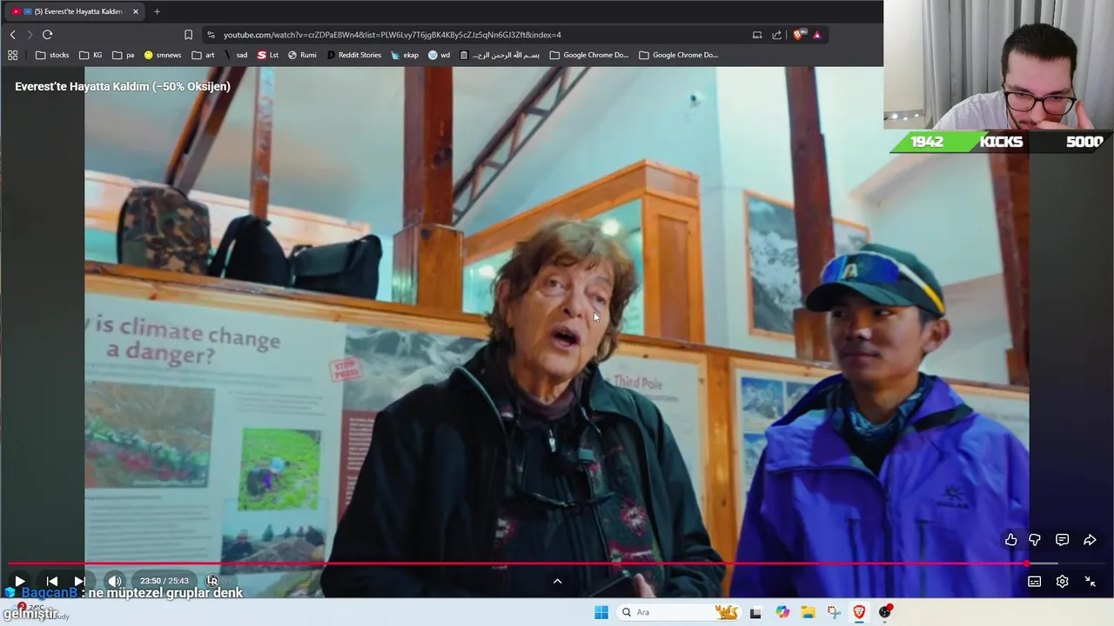Image resolution: width=1114 pixels, height=626 pixels.
Task: Switch to Brave browser on taskbar
Action: click(x=859, y=612)
